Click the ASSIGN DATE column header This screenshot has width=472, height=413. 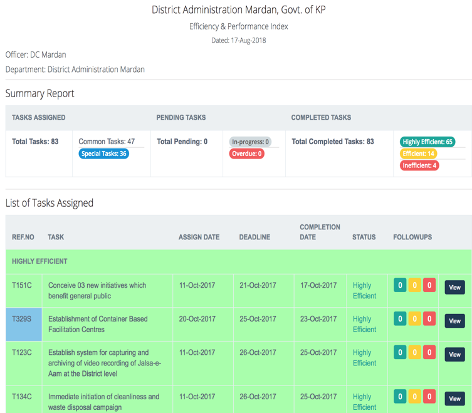[199, 238]
